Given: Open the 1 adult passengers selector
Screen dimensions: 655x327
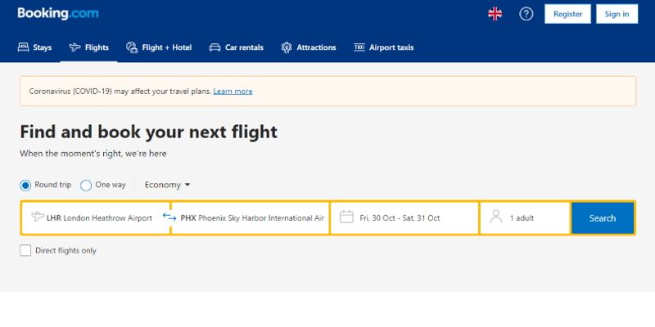Looking at the screenshot, I should coord(525,218).
